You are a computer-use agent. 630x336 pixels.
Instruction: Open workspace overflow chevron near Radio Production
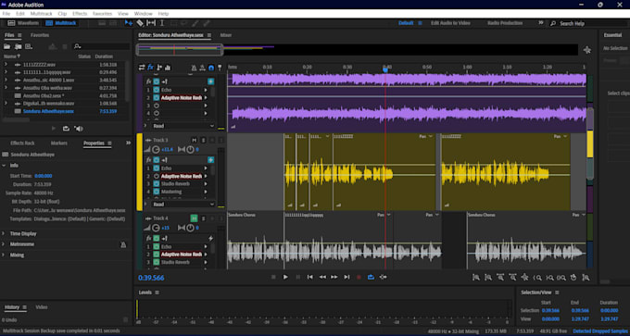[x=541, y=23]
